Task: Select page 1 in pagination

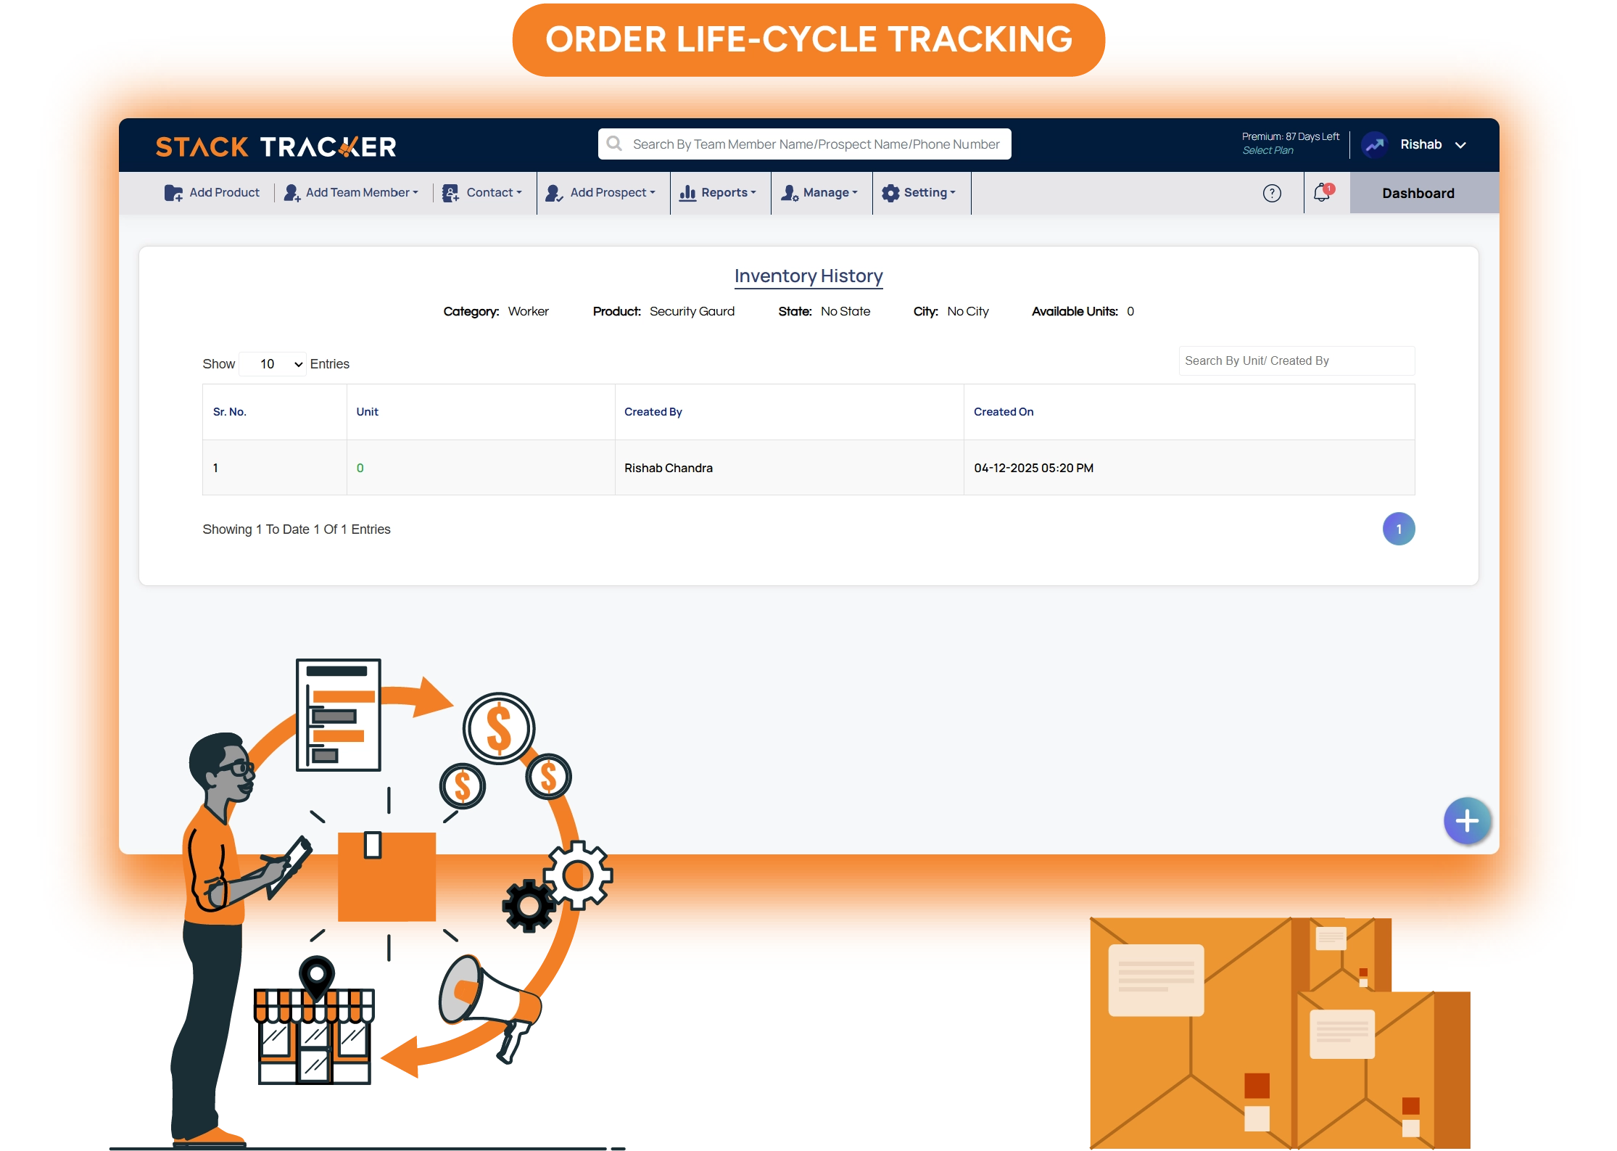Action: (1398, 529)
